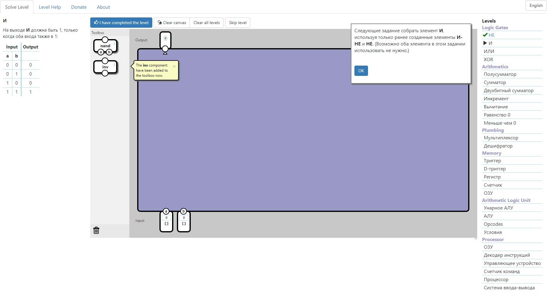Select the nand component in the toolbox
This screenshot has height=304, width=547.
[x=105, y=46]
